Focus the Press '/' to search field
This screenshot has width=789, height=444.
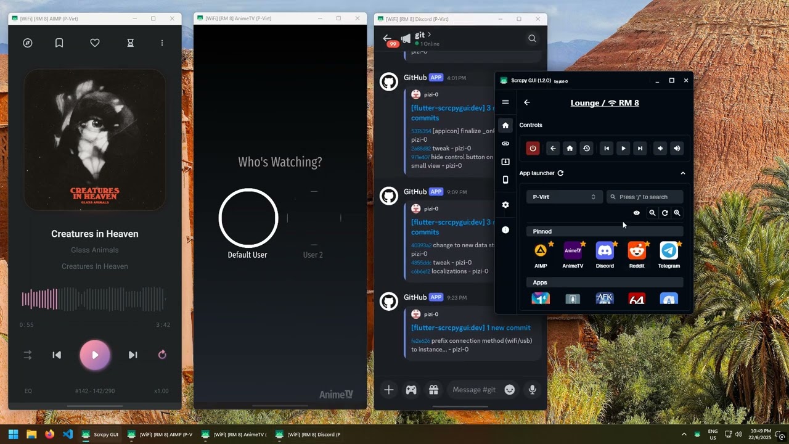click(645, 197)
